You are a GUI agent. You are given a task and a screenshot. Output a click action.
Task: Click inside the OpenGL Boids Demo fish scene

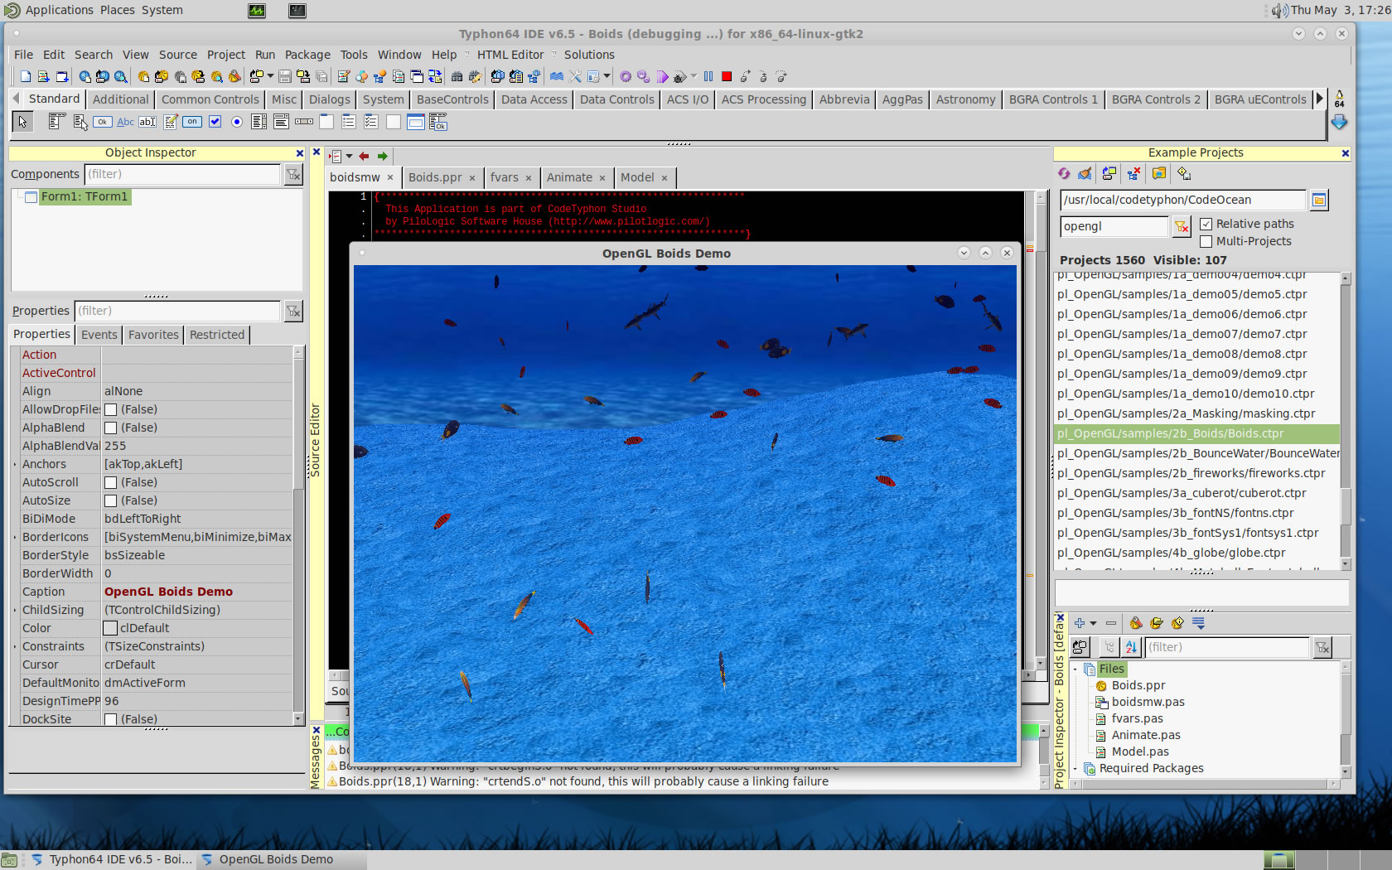684,513
